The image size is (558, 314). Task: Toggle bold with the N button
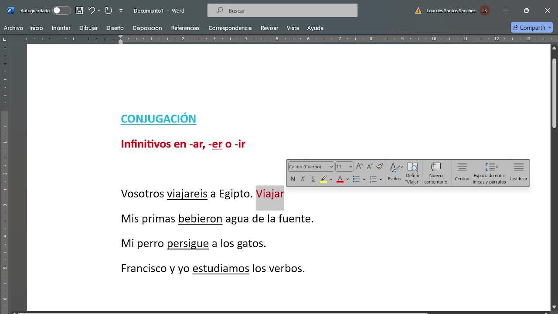tap(293, 179)
